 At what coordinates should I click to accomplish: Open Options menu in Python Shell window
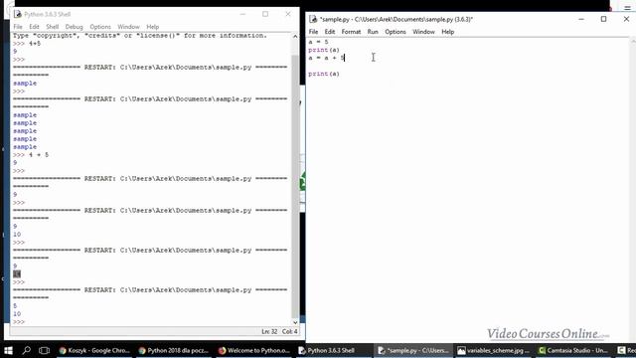coord(100,27)
